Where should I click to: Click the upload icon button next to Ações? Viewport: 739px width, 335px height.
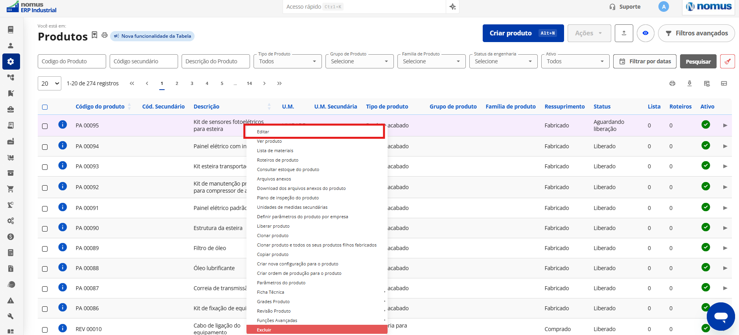click(624, 33)
